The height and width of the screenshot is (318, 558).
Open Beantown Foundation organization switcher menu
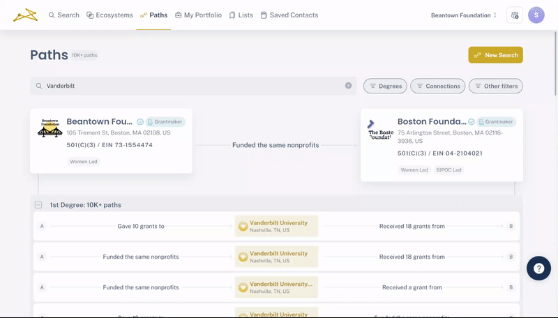point(464,15)
